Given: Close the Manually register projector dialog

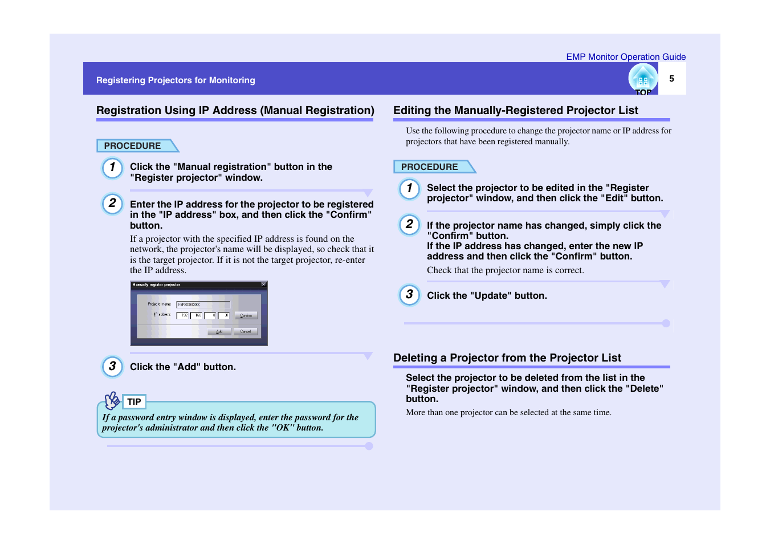Looking at the screenshot, I should coord(263,284).
